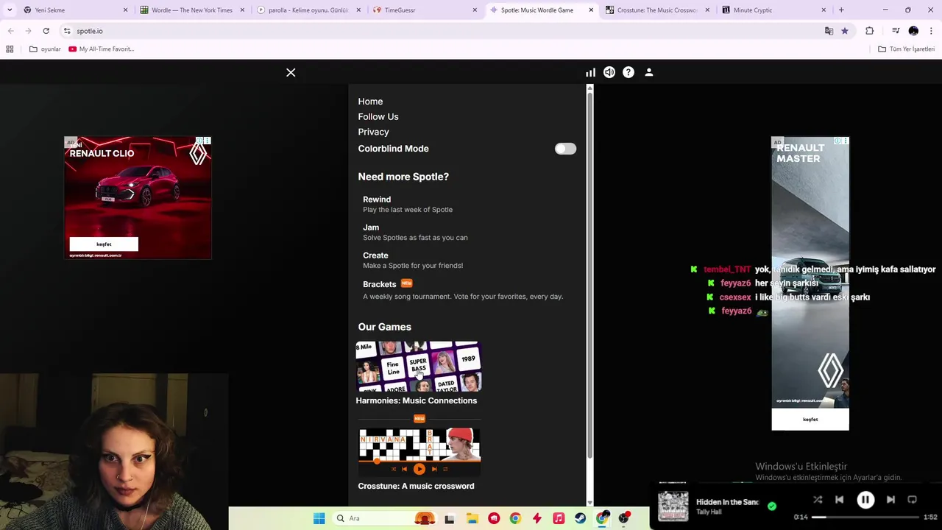Viewport: 942px width, 530px height.
Task: Seek in the song progress bar
Action: 865,517
